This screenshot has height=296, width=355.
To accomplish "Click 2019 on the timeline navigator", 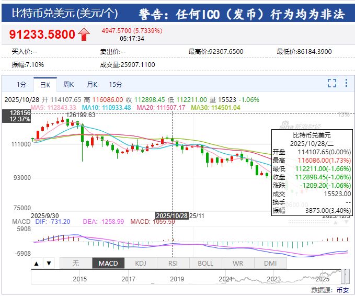I will [x=177, y=279].
